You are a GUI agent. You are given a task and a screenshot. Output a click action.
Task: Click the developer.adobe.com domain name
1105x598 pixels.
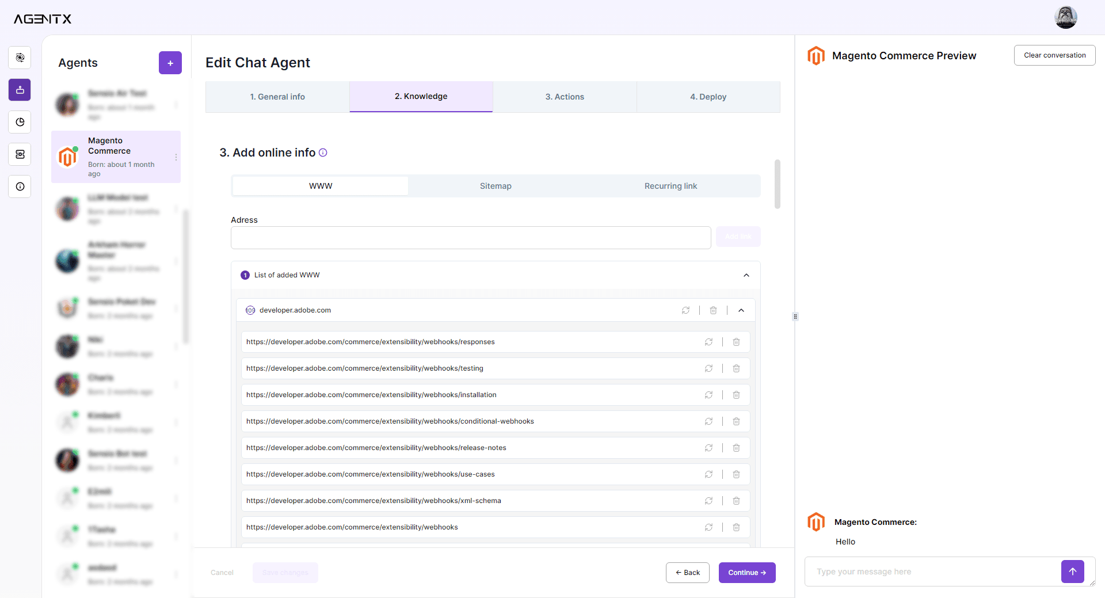[x=295, y=310]
